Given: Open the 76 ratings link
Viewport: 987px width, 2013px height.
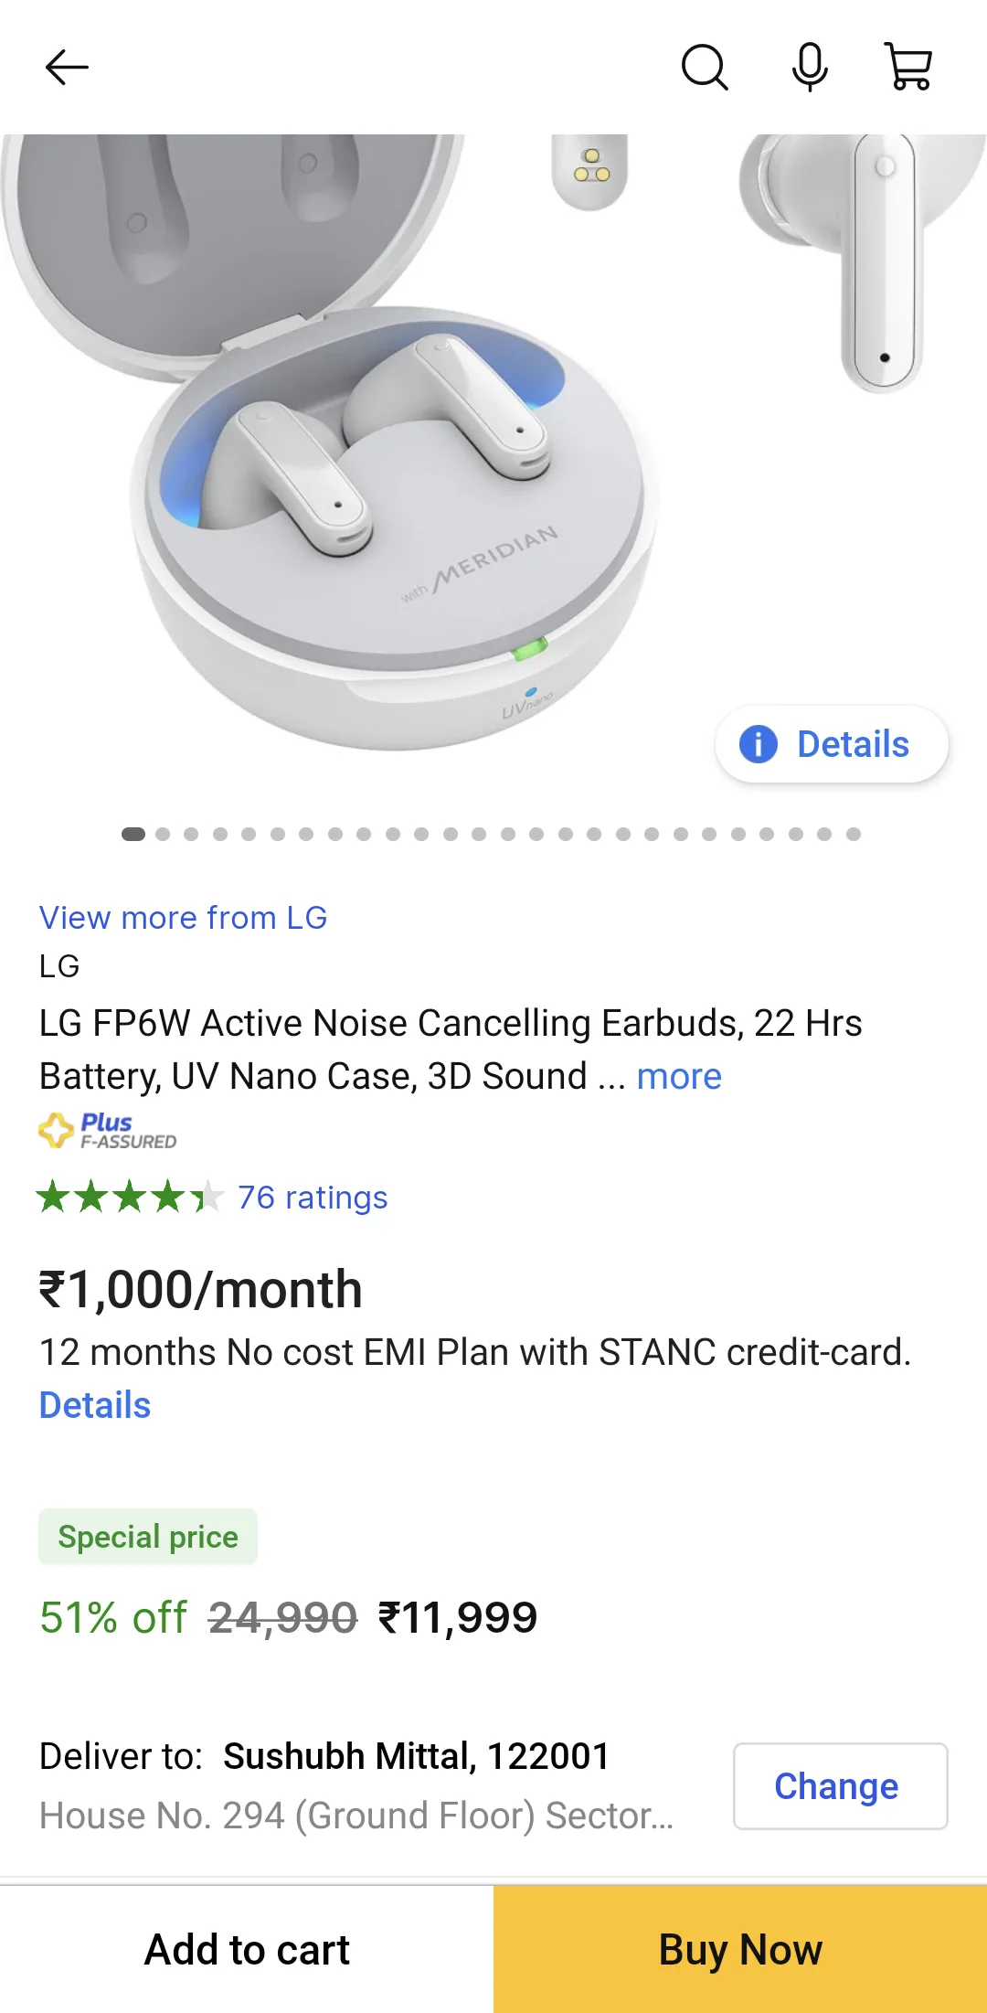Looking at the screenshot, I should [x=313, y=1197].
